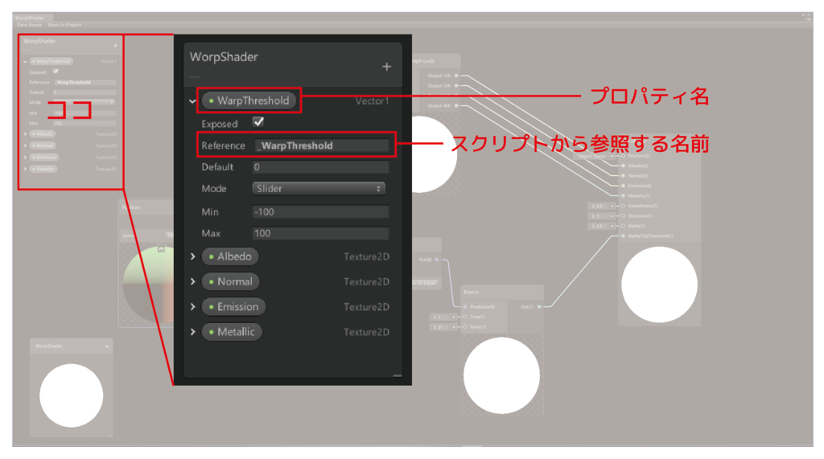Expand the Normal property in enlarged blackboard
The image size is (824, 459).
pyautogui.click(x=193, y=281)
